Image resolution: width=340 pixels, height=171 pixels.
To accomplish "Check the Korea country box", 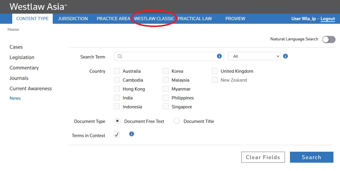I will point(166,71).
